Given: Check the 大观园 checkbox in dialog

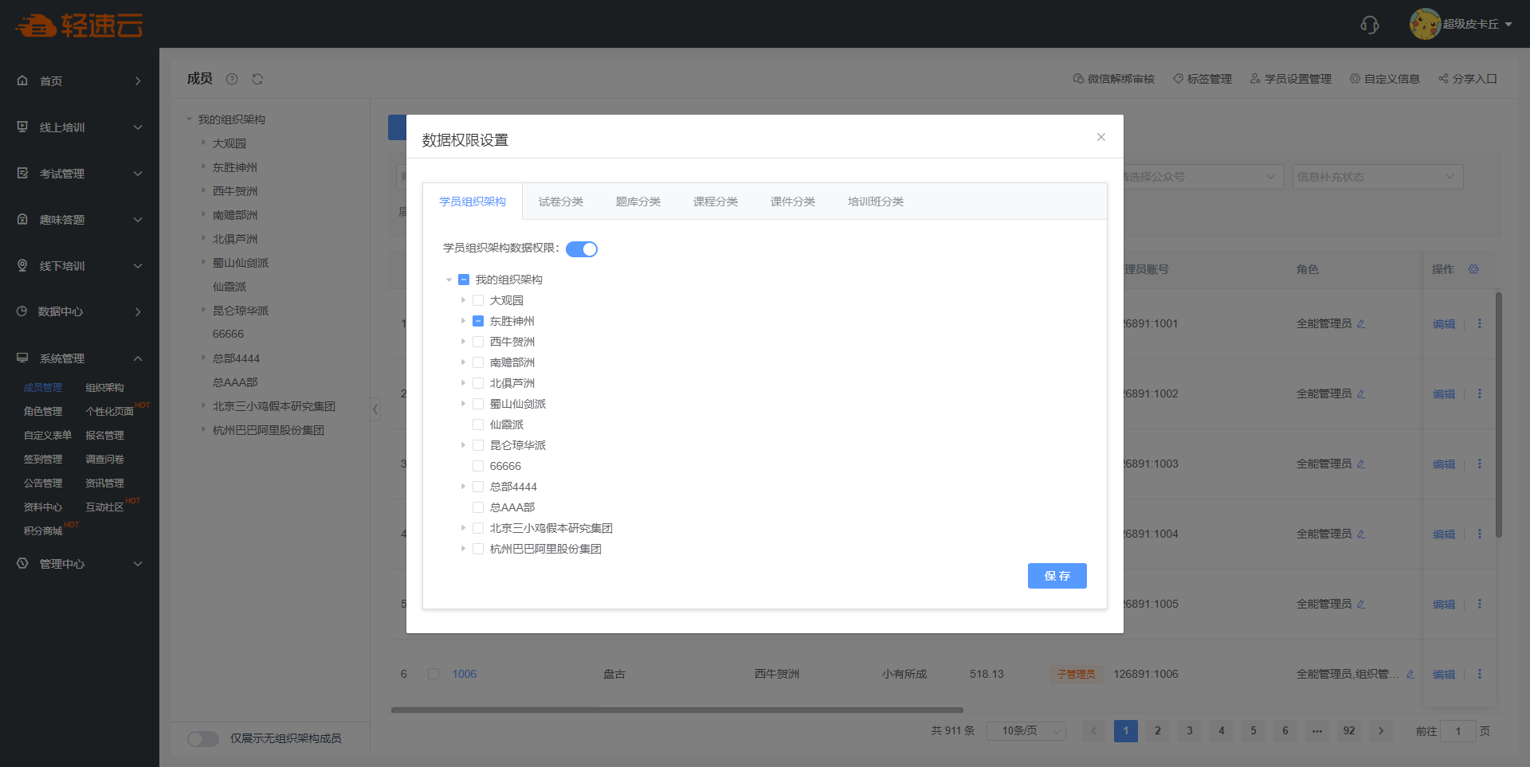Looking at the screenshot, I should pos(478,300).
